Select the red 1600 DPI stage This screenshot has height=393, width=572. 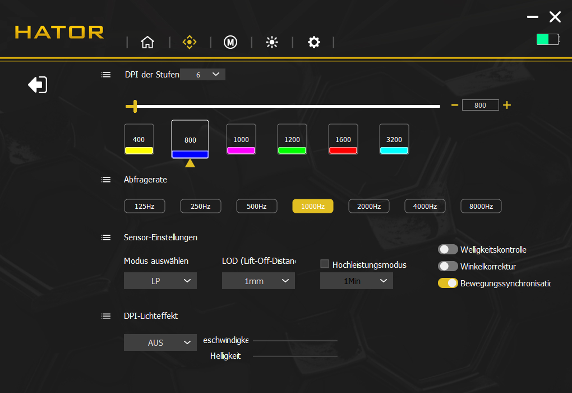coord(343,140)
